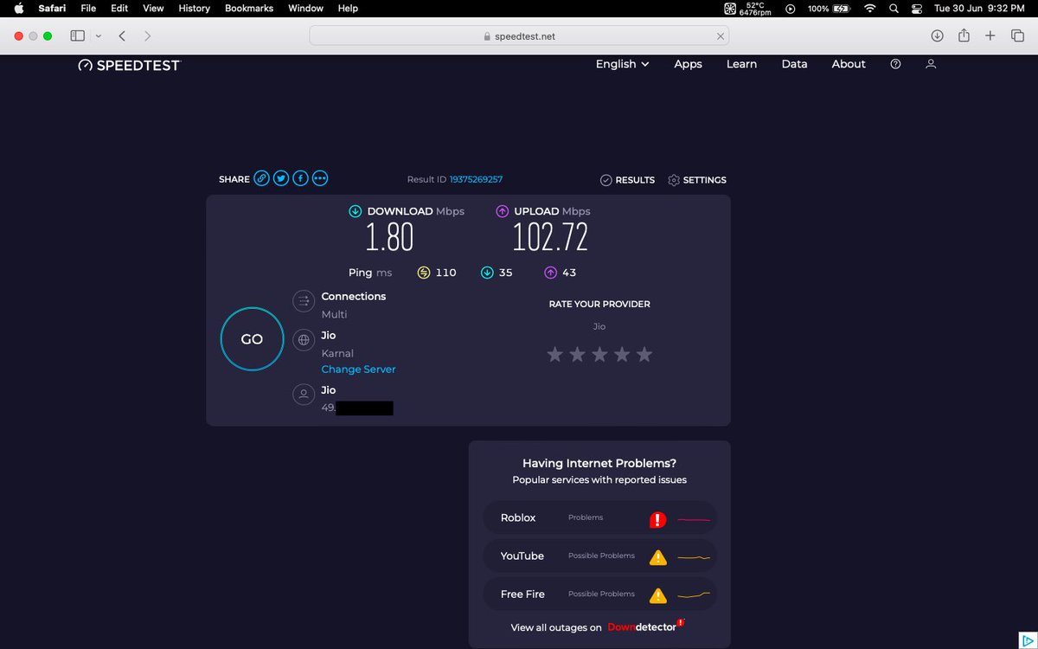Image resolution: width=1038 pixels, height=649 pixels.
Task: Click the upload arrow icon beside UPLOAD
Action: pos(502,211)
